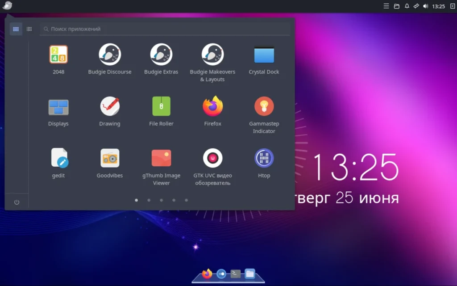Viewport: 457px width, 286px height.
Task: Click the application search field
Action: [x=165, y=29]
